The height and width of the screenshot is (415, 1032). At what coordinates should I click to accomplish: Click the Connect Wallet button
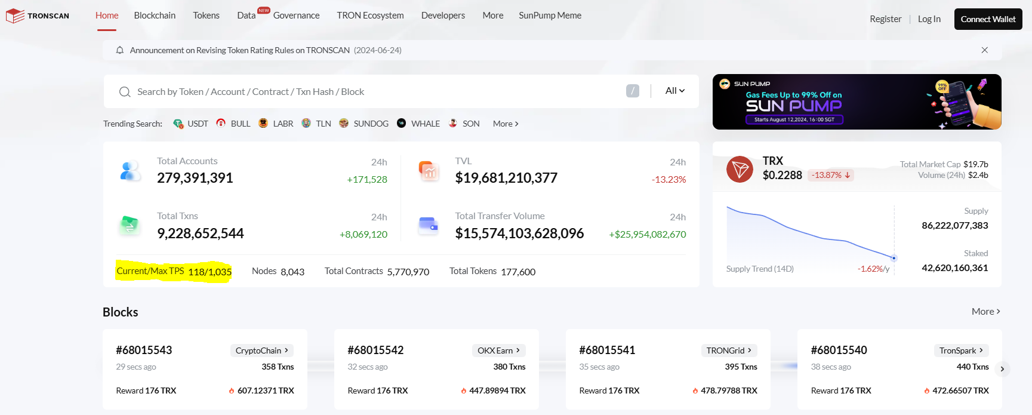988,19
